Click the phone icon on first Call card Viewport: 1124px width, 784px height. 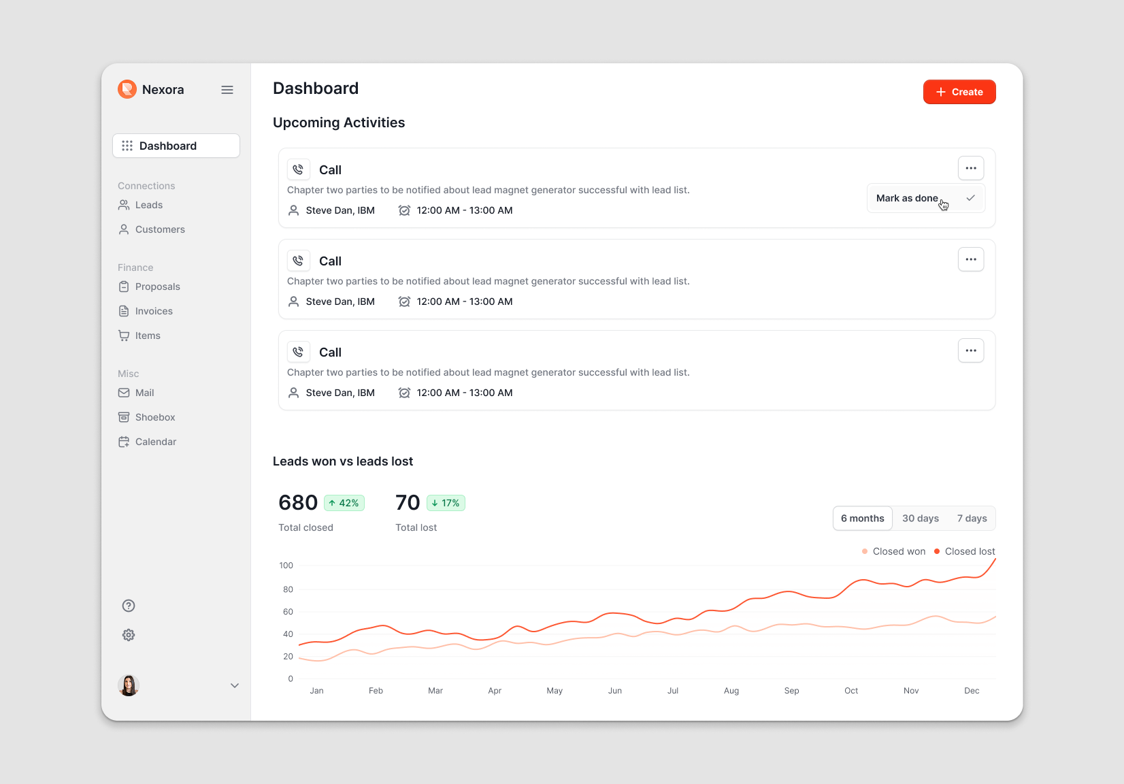point(298,169)
